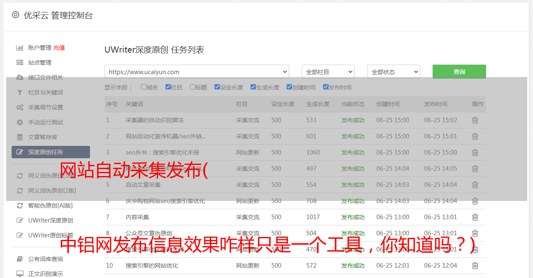This screenshot has height=278, width=533.
Task: Open 账户管理 in sidebar
Action: click(40, 48)
